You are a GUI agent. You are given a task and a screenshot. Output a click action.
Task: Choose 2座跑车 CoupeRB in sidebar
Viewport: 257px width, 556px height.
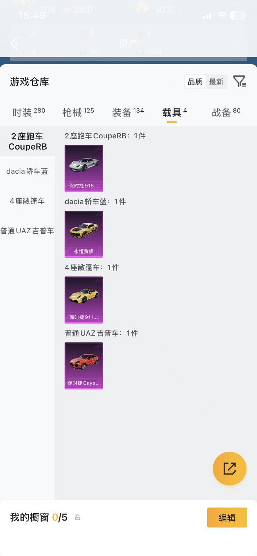[27, 141]
